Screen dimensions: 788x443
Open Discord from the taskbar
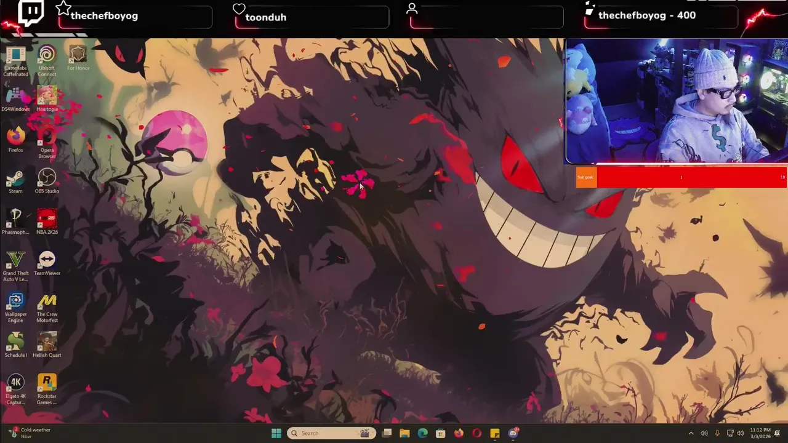(513, 433)
